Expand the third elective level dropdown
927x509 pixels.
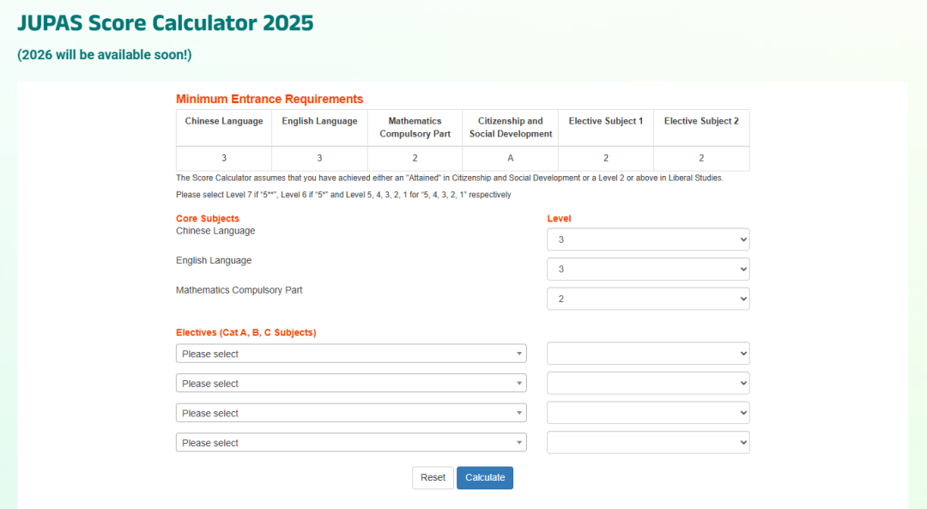coord(648,413)
